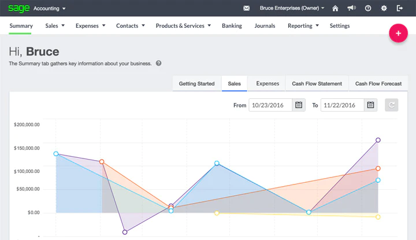Click the purple data point at chart peak
This screenshot has width=416, height=240.
coord(378,140)
